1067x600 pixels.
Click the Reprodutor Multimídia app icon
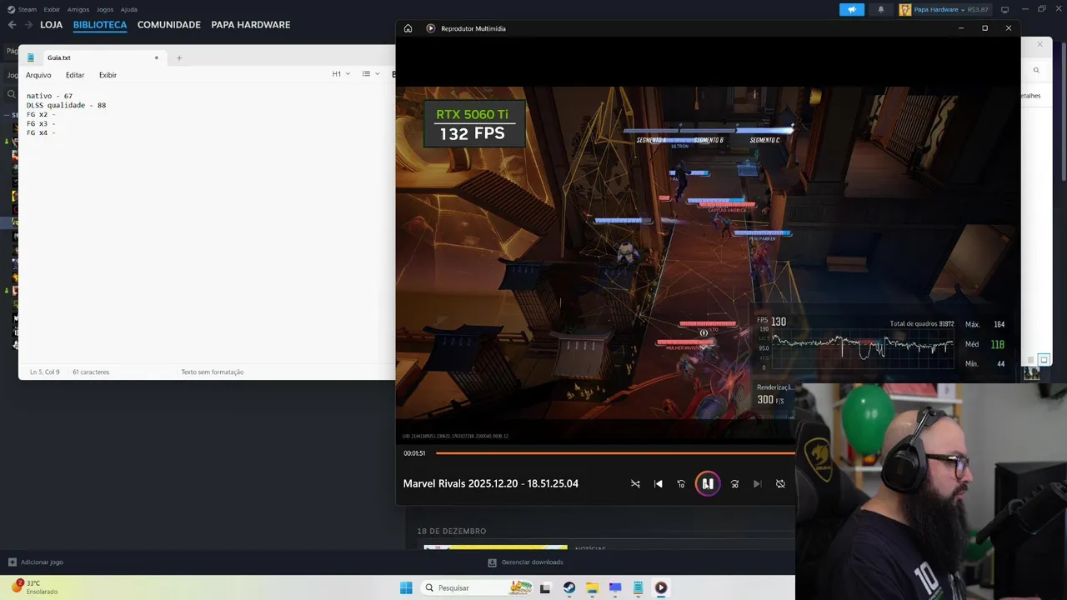[431, 28]
